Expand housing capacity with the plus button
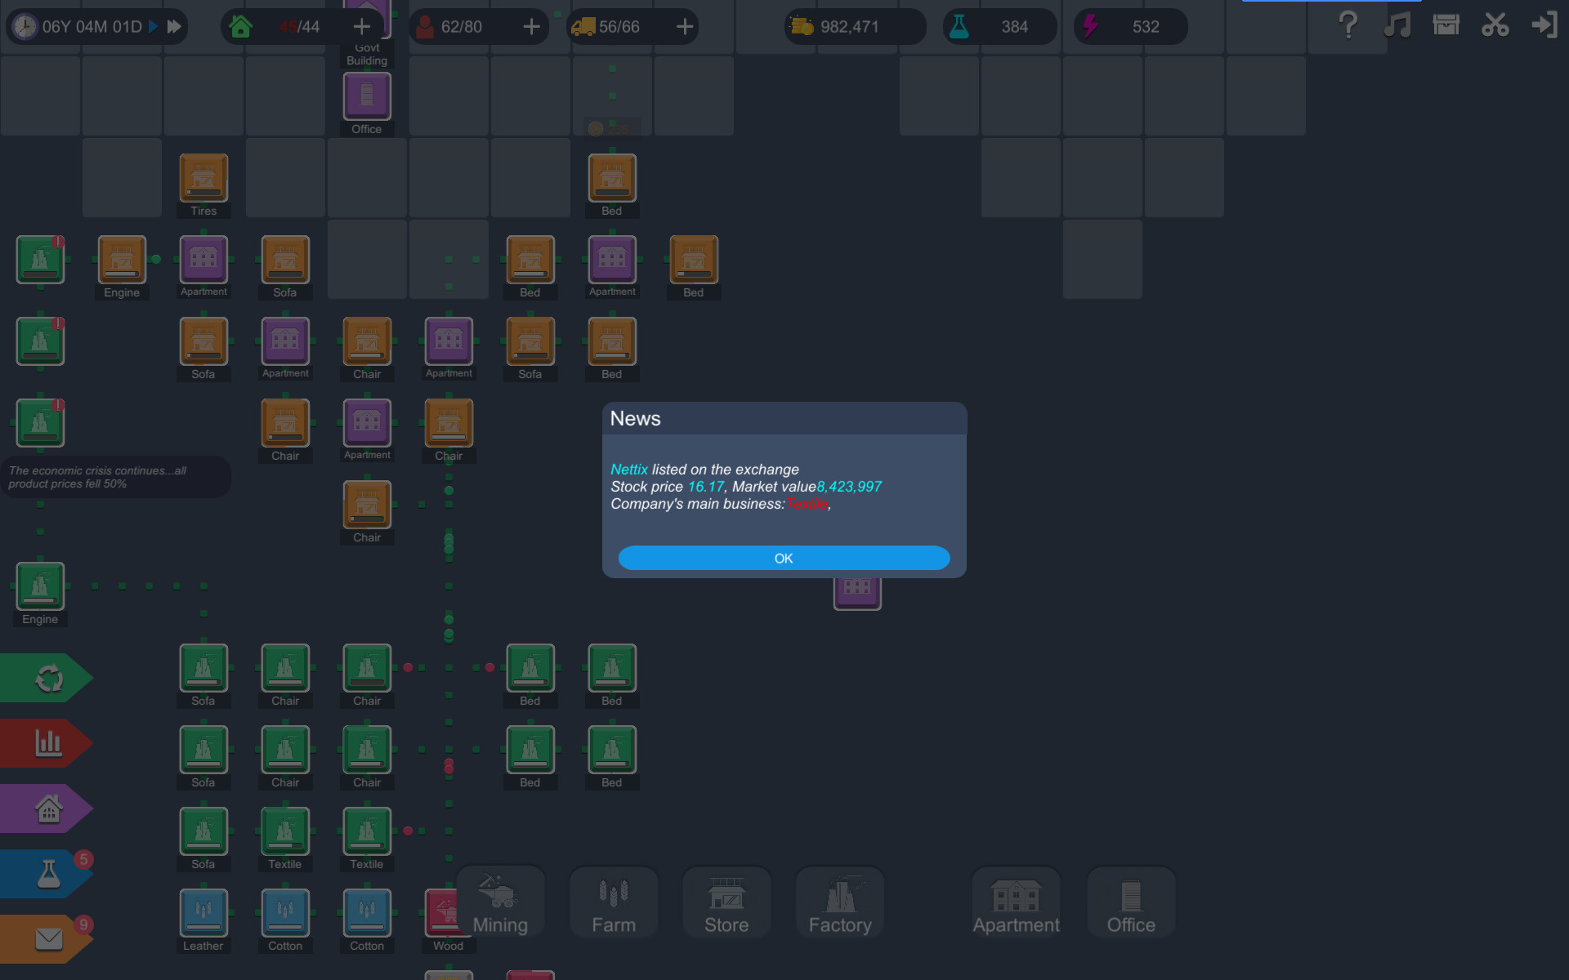This screenshot has width=1569, height=980. [361, 26]
